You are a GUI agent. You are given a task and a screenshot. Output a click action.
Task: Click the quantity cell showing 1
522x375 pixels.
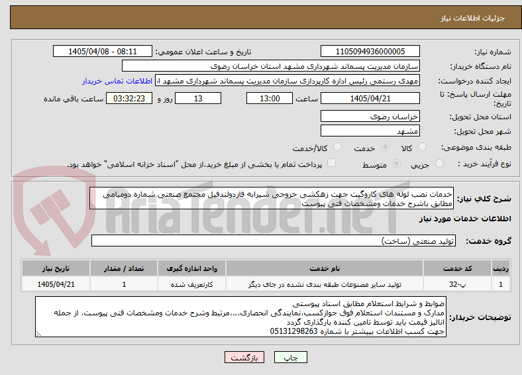point(124,284)
